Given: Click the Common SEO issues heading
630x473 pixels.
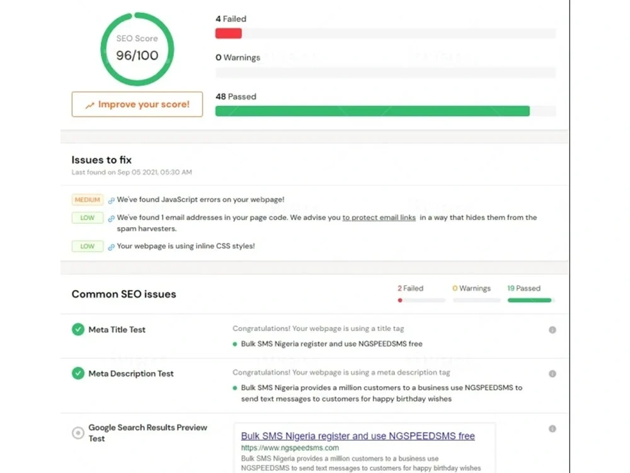Looking at the screenshot, I should 123,294.
